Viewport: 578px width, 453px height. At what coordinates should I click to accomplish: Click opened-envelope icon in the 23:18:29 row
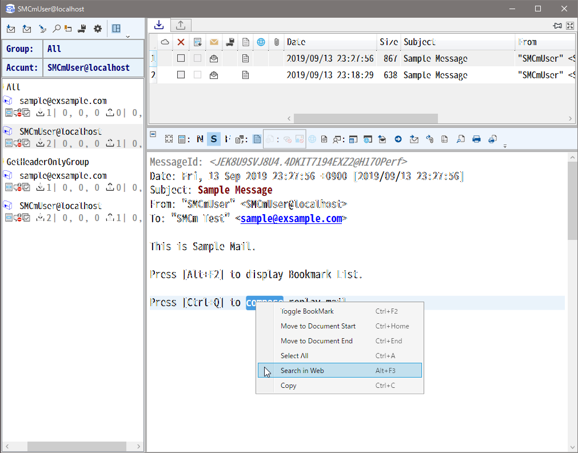pyautogui.click(x=214, y=75)
